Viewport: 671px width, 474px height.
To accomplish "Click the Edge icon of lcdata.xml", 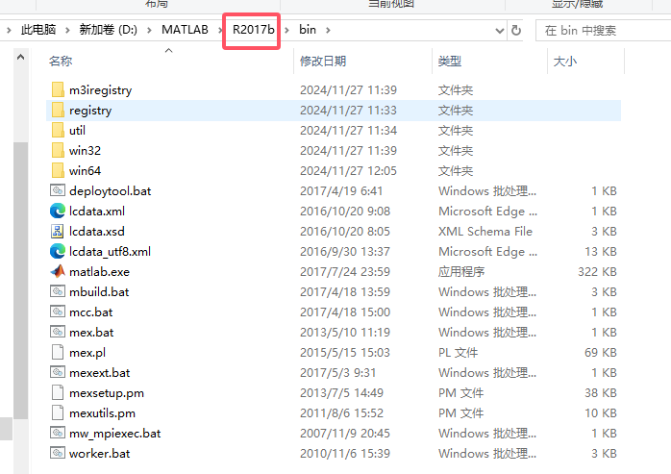I will (58, 211).
